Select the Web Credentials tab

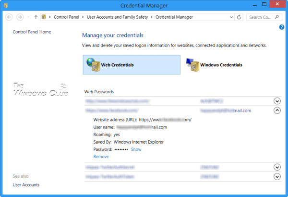pyautogui.click(x=132, y=64)
